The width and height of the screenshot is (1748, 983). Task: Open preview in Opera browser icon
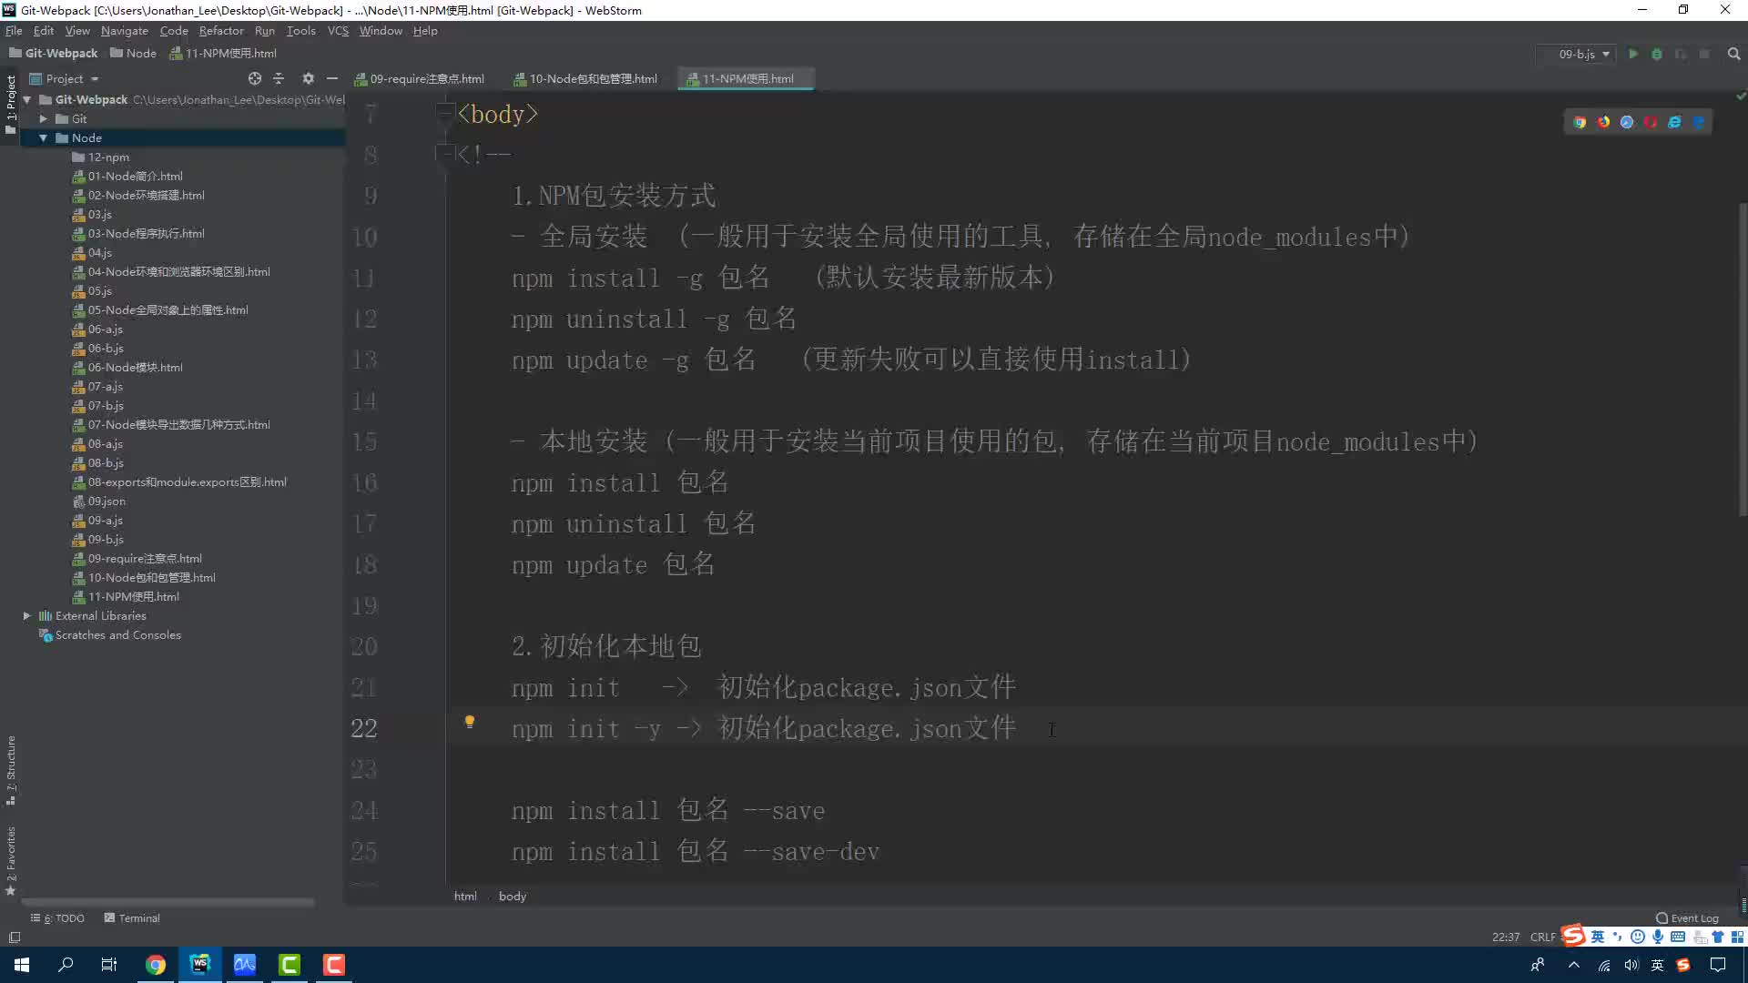1651,122
